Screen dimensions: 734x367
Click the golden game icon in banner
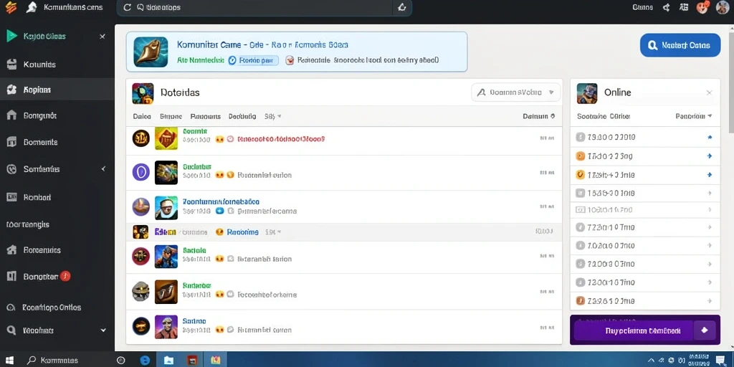tap(151, 52)
